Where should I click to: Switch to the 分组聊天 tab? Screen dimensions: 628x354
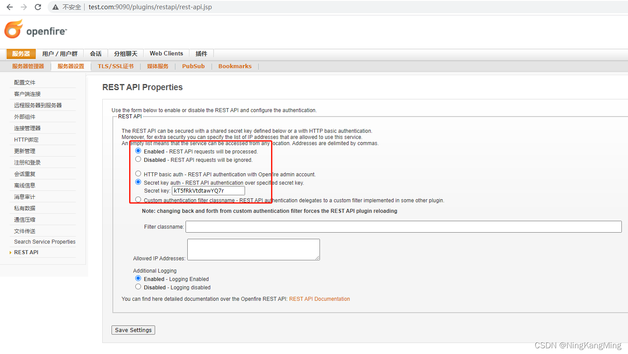[126, 54]
